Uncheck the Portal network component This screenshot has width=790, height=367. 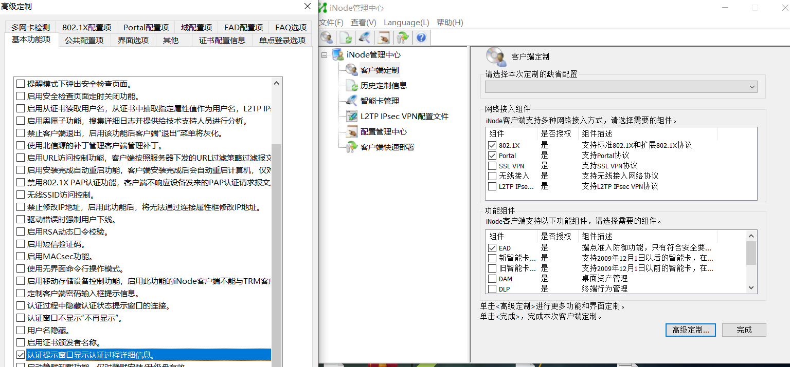click(x=492, y=156)
